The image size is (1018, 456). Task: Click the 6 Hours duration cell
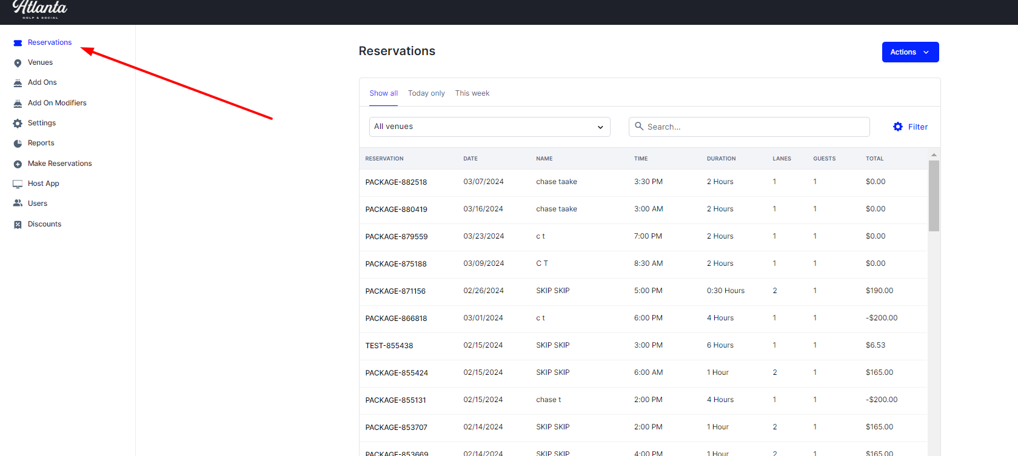coord(720,345)
